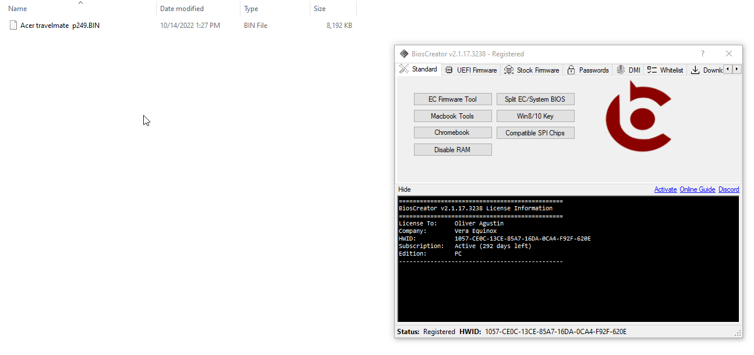Show Compatible SPI Chips
The height and width of the screenshot is (355, 754).
536,133
